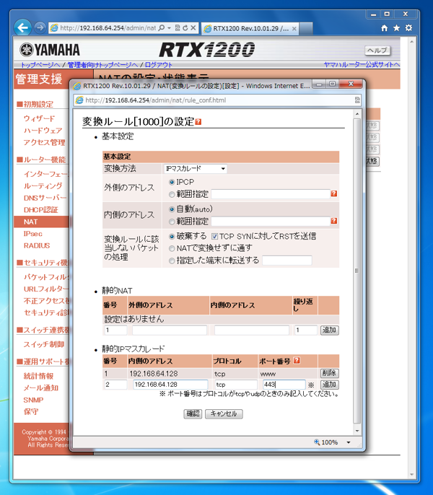Click stop loading X in main address bar
The width and height of the screenshot is (433, 495).
[193, 27]
